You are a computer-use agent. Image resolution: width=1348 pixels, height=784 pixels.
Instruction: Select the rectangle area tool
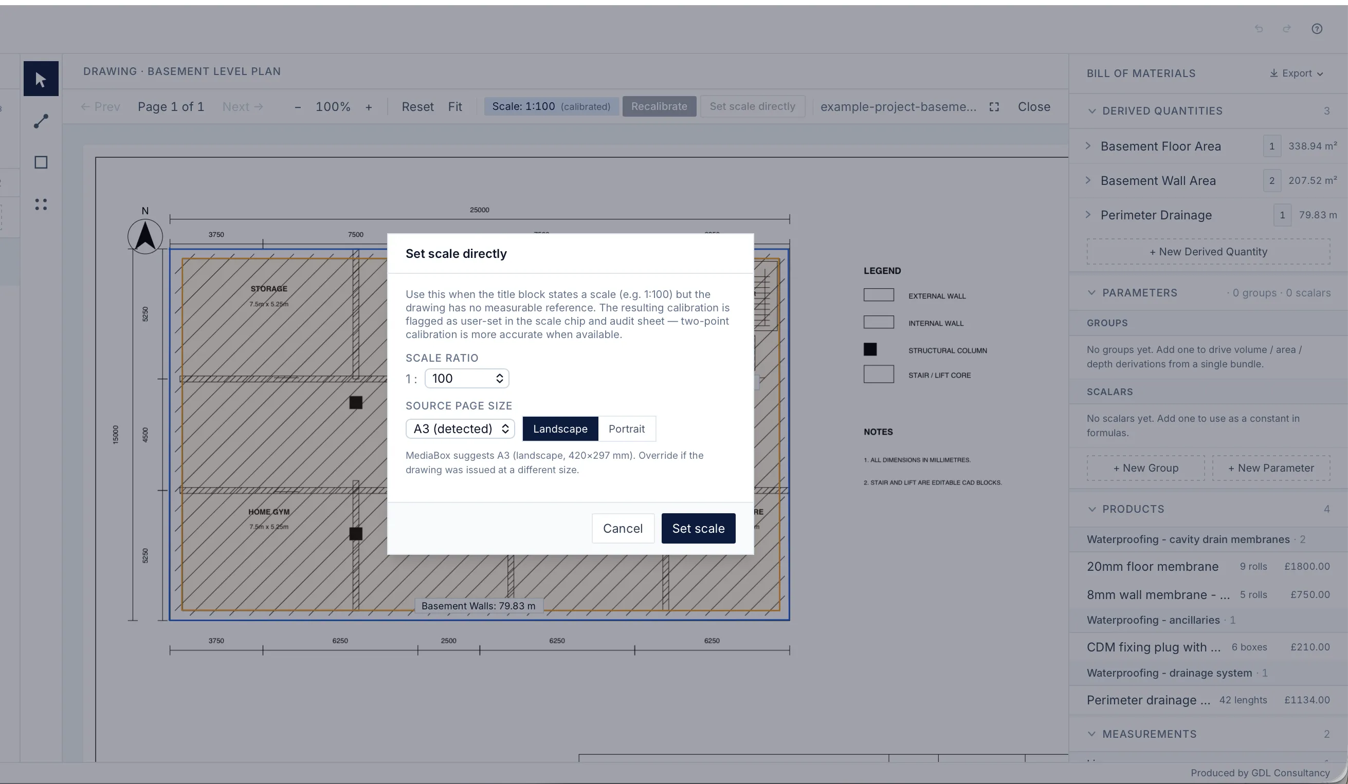[41, 162]
